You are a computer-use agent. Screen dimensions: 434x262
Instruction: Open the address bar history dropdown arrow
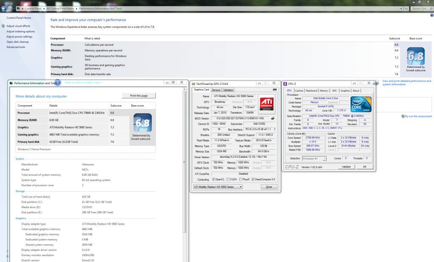pyautogui.click(x=401, y=8)
